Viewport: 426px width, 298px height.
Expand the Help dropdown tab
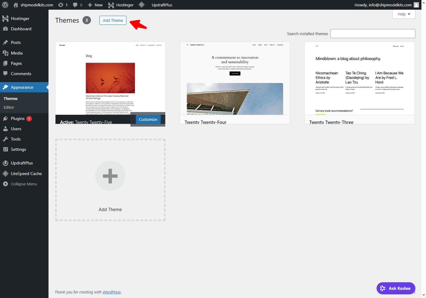(404, 14)
